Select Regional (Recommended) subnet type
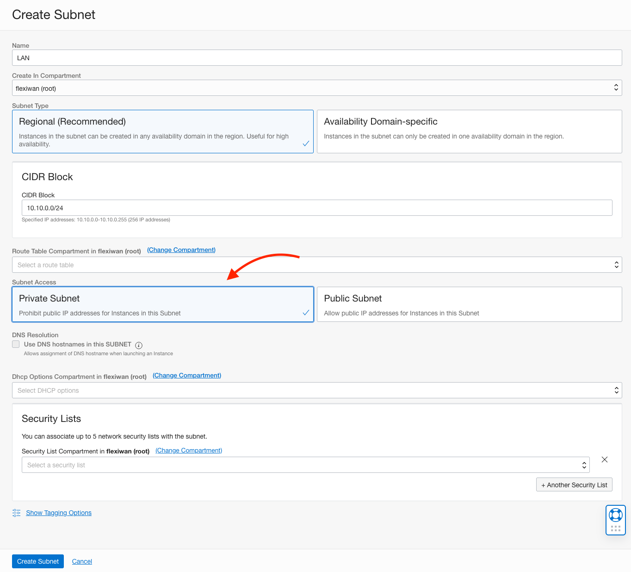Viewport: 631px width, 572px height. pos(162,132)
